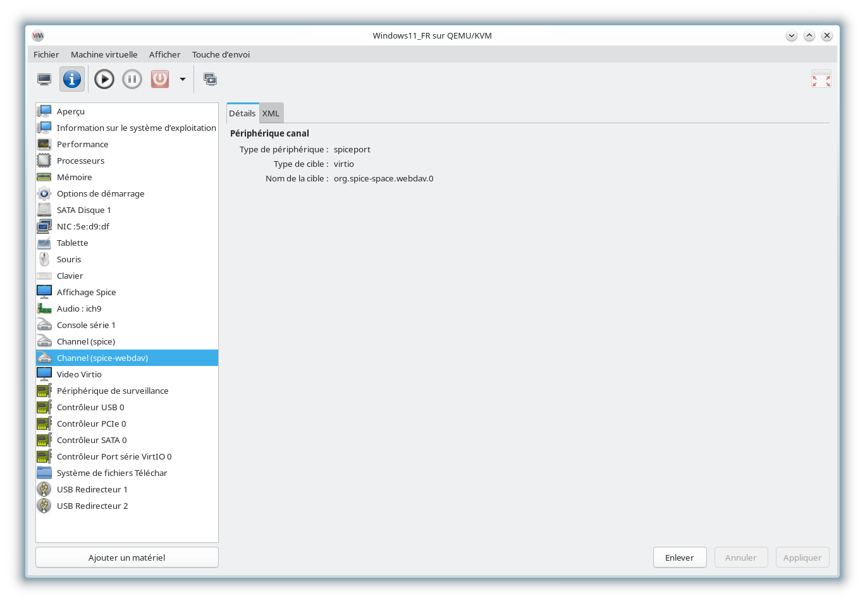The height and width of the screenshot is (603, 865).
Task: Select Contrôleur Port série VirtIO 0 row
Action: click(x=127, y=456)
